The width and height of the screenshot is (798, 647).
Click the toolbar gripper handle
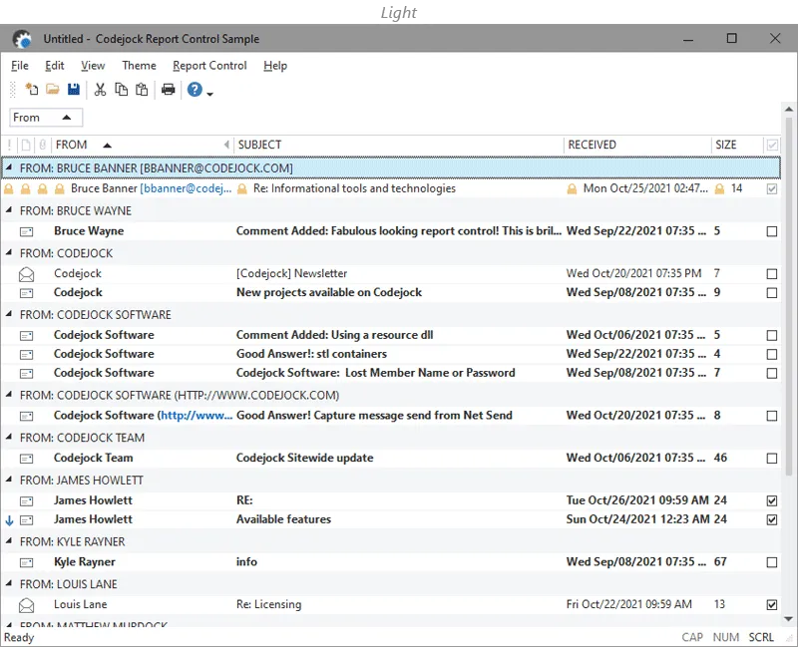[x=13, y=90]
